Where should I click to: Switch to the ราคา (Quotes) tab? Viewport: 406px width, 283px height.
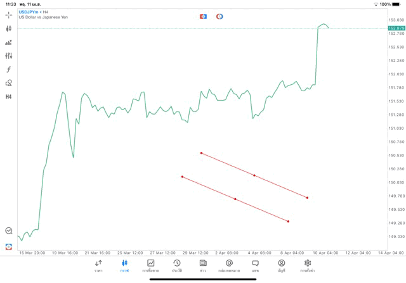tap(98, 265)
